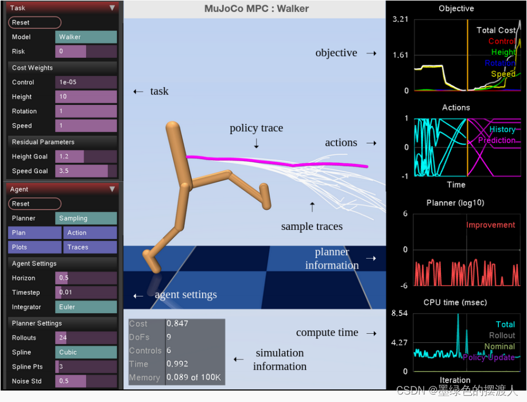Screen dimensions: 527x402
Task: Click the yellow Speed legend label
Action: (503, 74)
